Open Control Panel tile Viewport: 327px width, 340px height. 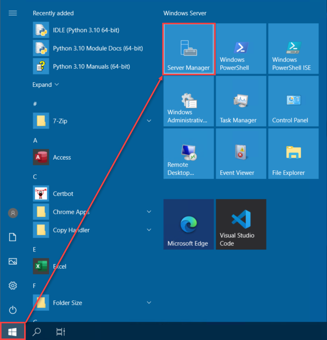(293, 101)
